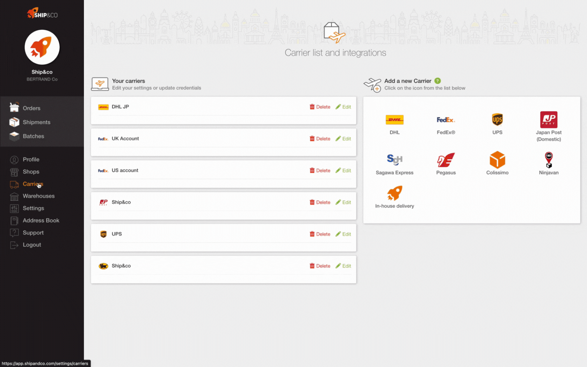
Task: Click the DHL logo in DHL JP row
Action: coord(103,107)
